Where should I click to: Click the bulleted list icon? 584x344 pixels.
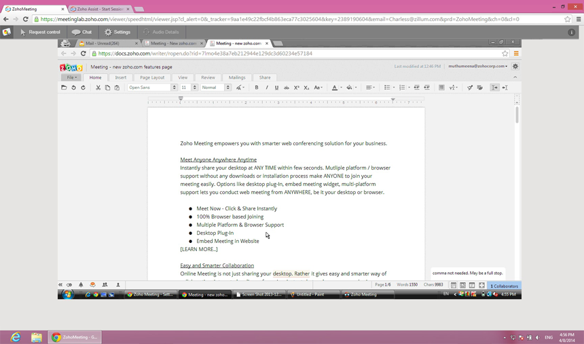coord(387,88)
